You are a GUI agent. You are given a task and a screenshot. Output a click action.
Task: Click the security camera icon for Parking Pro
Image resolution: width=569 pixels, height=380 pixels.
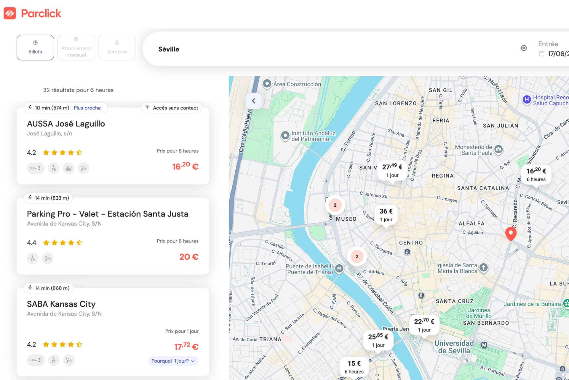47,258
